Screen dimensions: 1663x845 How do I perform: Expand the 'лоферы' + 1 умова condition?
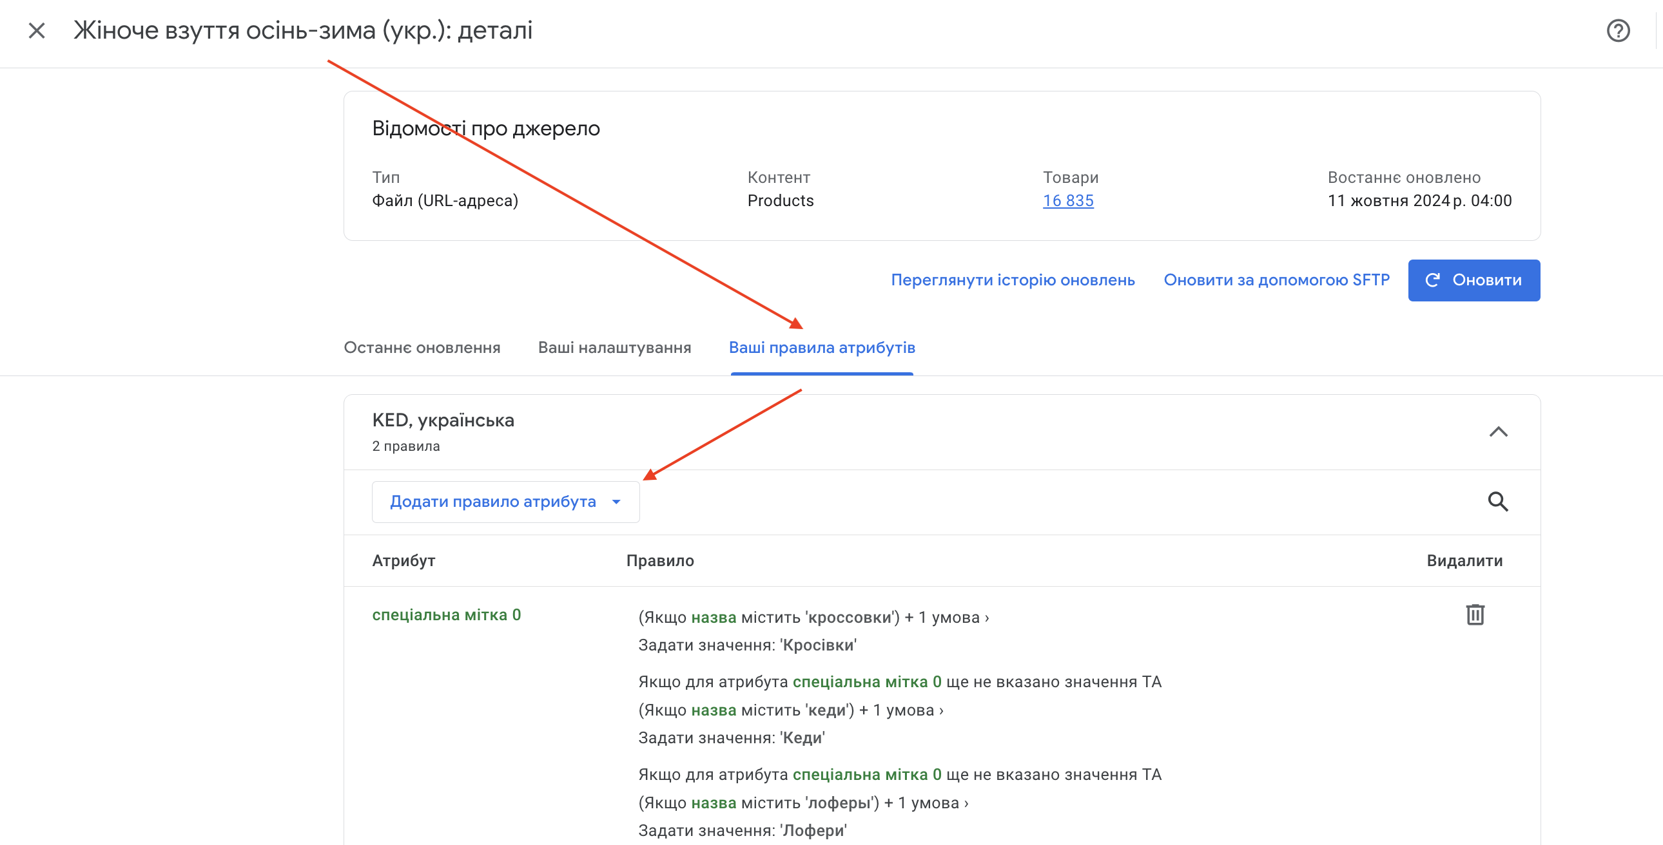(x=803, y=803)
